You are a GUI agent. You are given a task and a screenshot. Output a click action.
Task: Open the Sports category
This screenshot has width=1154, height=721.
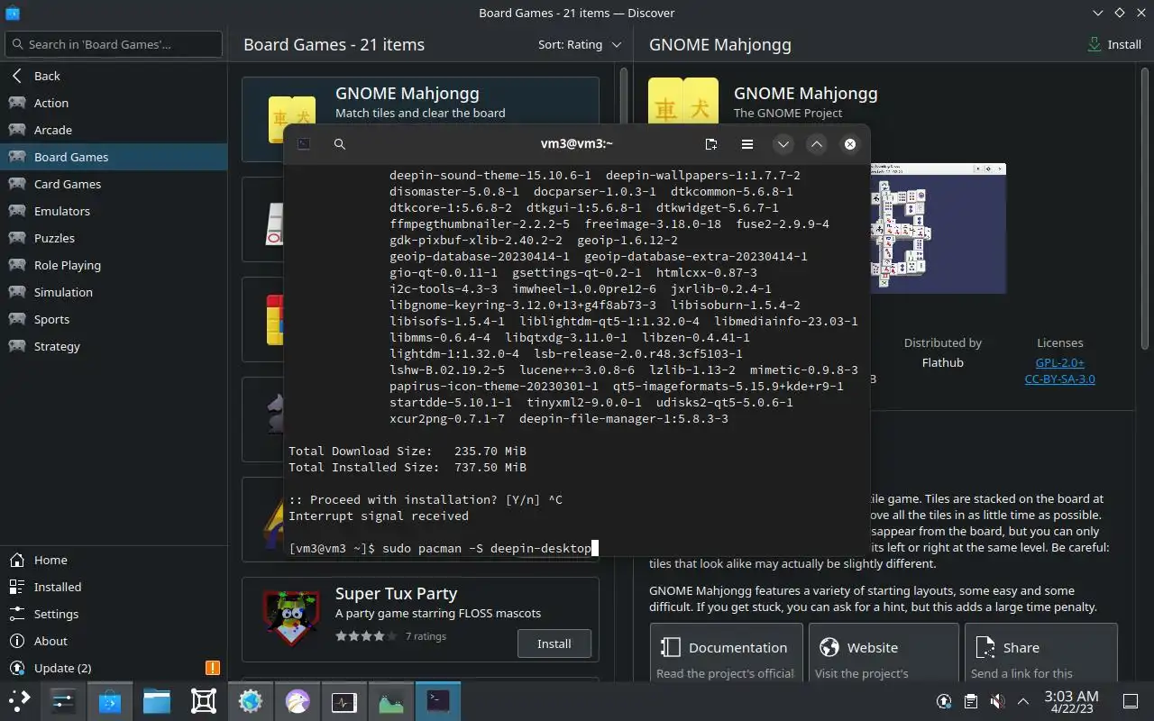coord(114,319)
